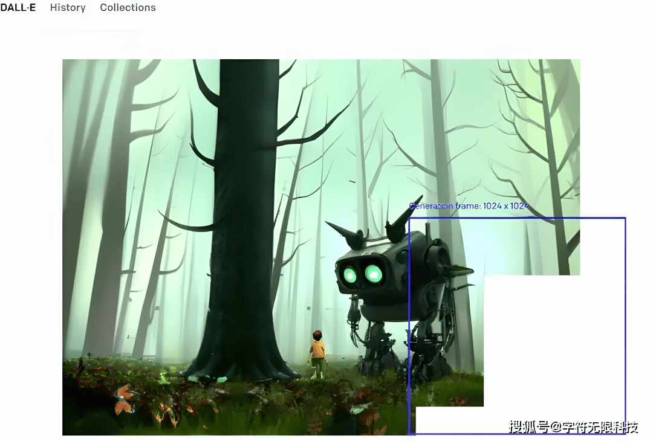This screenshot has width=653, height=441.
Task: Click the misty trees at far left of the canvas
Action: pyautogui.click(x=91, y=211)
